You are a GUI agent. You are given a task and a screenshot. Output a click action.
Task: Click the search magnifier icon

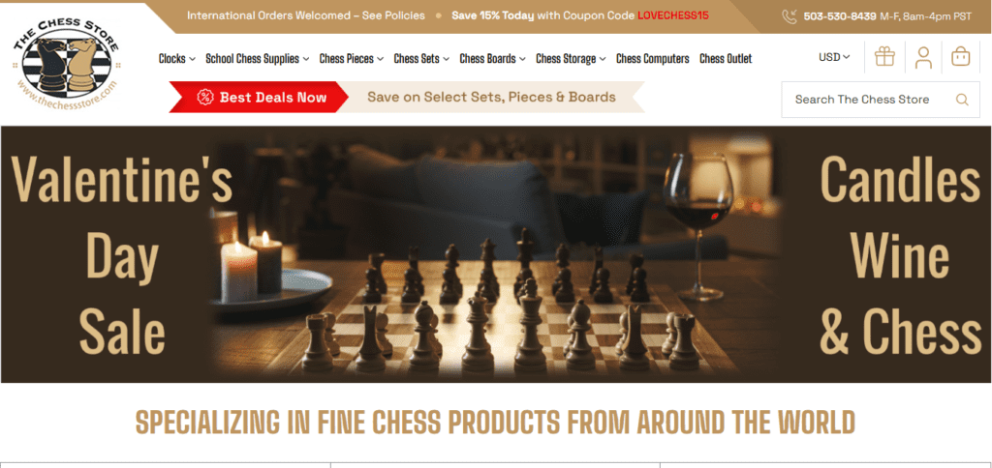point(962,100)
